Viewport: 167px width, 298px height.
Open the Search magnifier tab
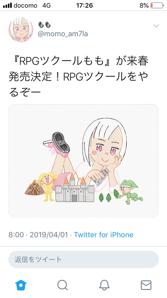pyautogui.click(x=62, y=285)
